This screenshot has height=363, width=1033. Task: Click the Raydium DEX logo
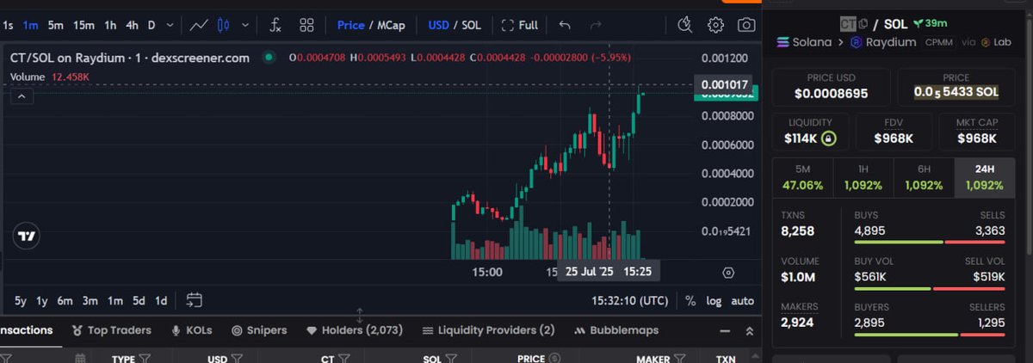click(856, 41)
